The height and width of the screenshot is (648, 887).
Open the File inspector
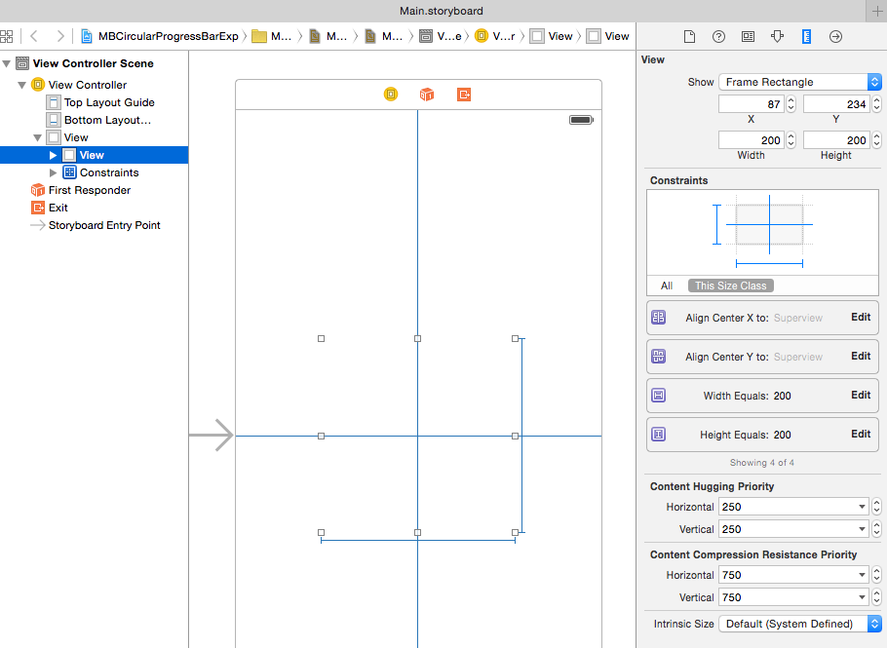pyautogui.click(x=688, y=36)
